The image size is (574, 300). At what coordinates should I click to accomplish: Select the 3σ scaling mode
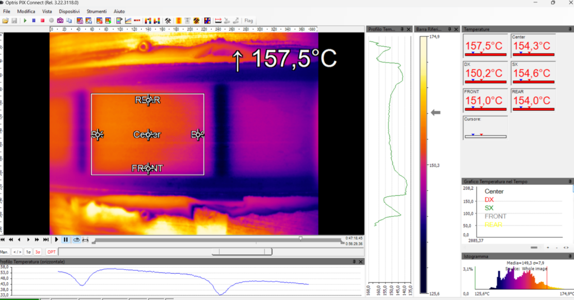[38, 252]
